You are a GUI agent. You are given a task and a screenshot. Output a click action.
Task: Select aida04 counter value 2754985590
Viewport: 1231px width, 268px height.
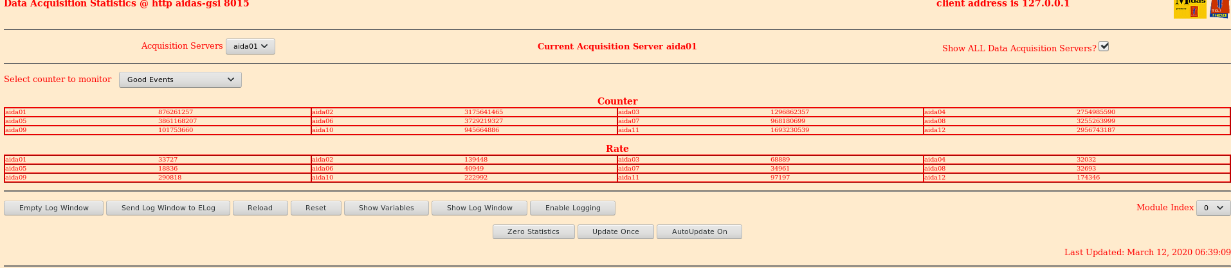[x=1096, y=112]
